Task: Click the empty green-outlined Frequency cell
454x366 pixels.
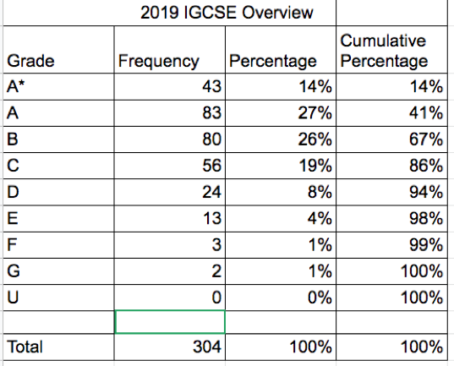Action: (170, 322)
